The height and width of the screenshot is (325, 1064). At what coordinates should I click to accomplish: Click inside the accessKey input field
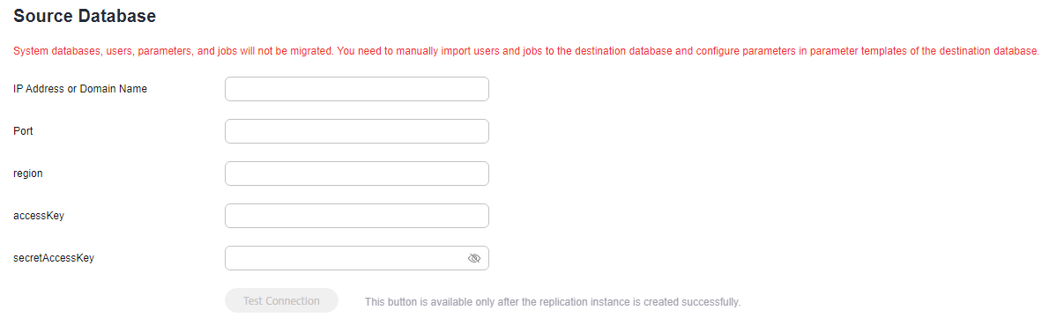(357, 216)
